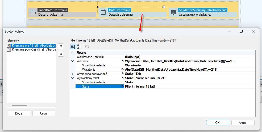Click the (Kolekcja) value
The image size is (262, 132).
coord(133,57)
